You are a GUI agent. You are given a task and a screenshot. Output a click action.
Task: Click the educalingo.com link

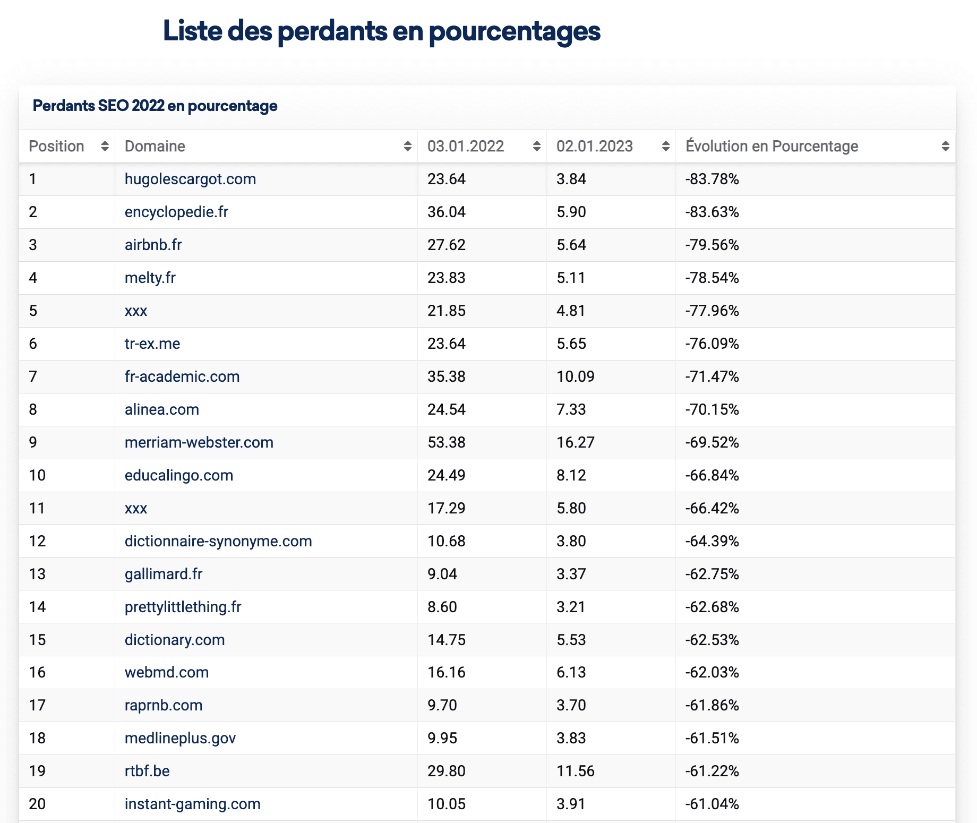tap(179, 475)
